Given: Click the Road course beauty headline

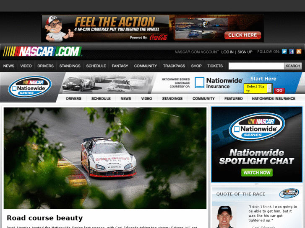Looking at the screenshot, I should [x=45, y=218].
